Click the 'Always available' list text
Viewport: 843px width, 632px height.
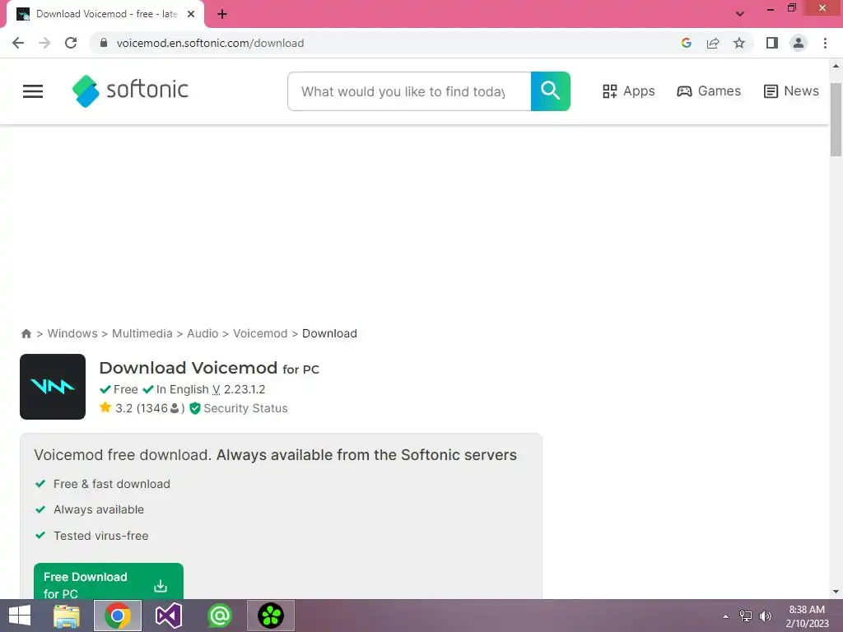(x=99, y=509)
